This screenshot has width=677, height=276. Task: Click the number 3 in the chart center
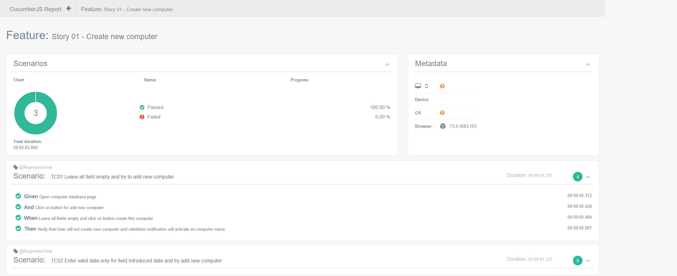point(35,113)
